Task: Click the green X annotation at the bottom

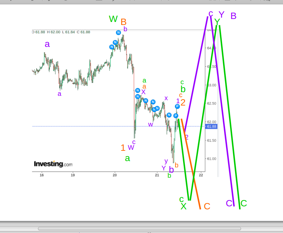Action: pyautogui.click(x=183, y=206)
